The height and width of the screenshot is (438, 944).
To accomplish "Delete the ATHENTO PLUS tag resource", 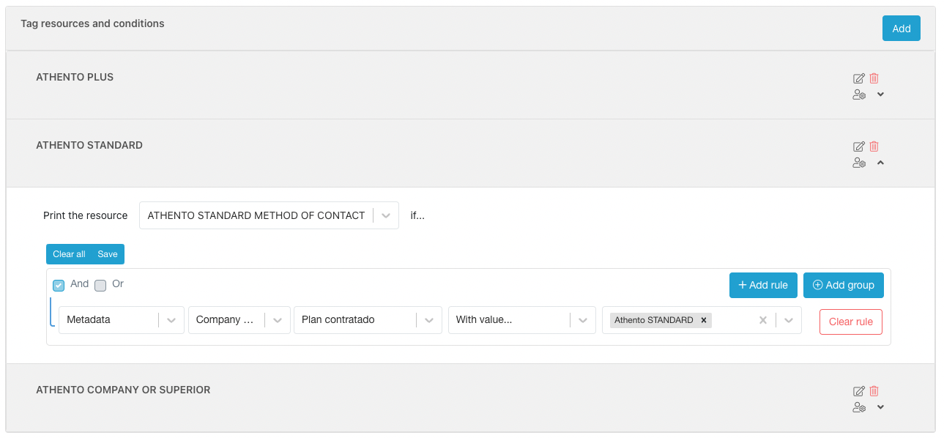I will pyautogui.click(x=874, y=78).
